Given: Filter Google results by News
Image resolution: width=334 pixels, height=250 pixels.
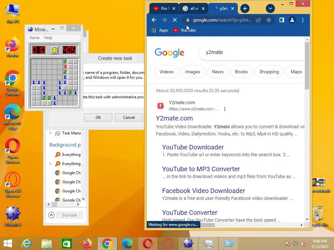Looking at the screenshot, I should pyautogui.click(x=218, y=72).
